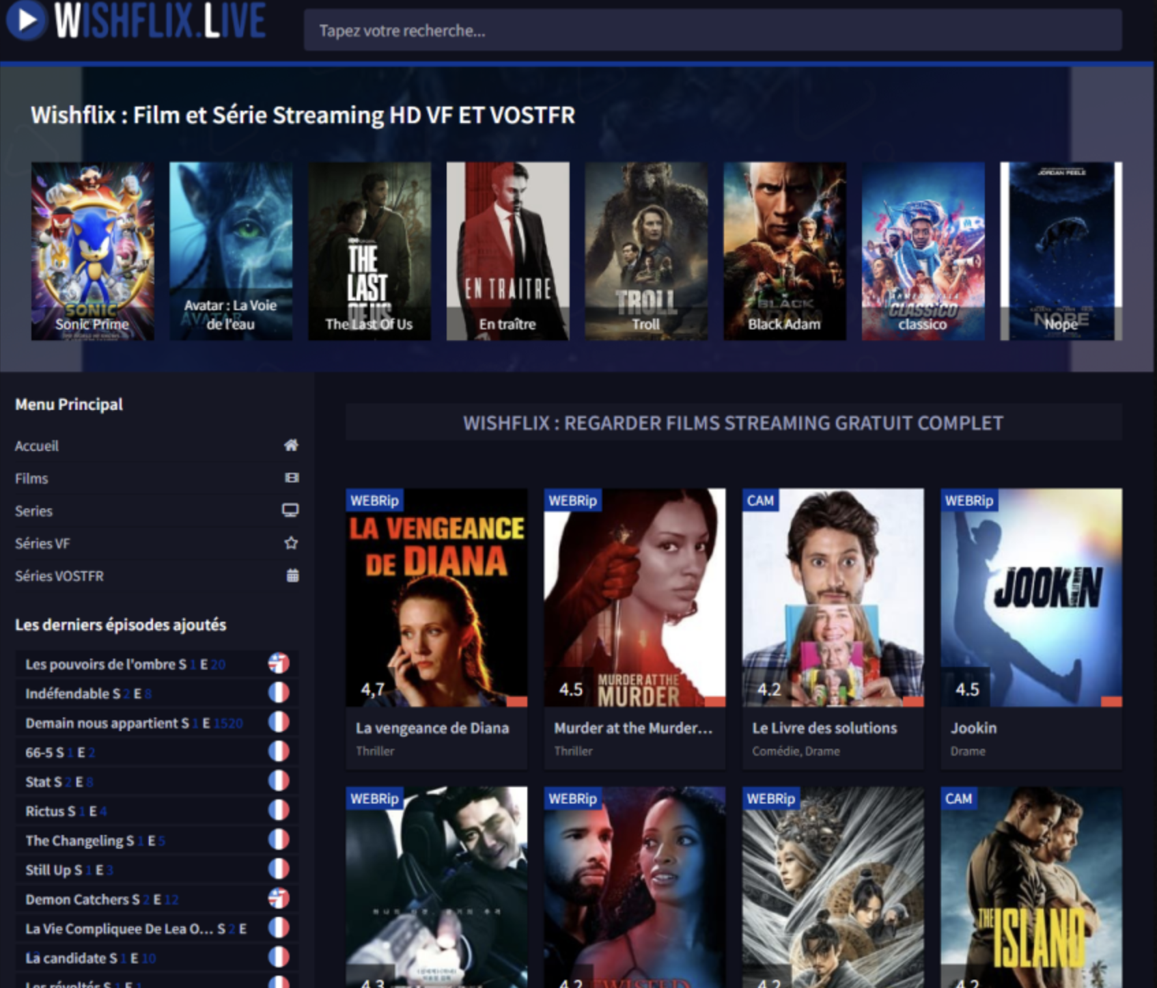Click the VOSTFR flag icon for Demon Catchers
1157x988 pixels.
279,898
